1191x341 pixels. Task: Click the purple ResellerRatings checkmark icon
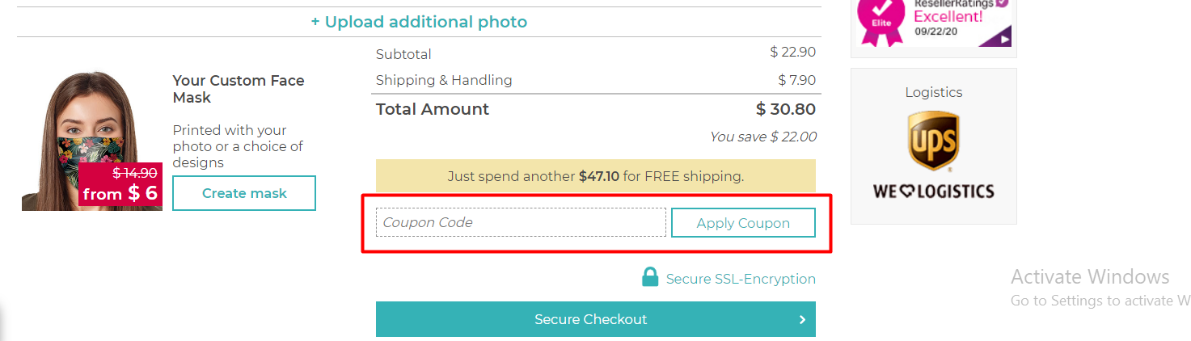(x=1003, y=3)
